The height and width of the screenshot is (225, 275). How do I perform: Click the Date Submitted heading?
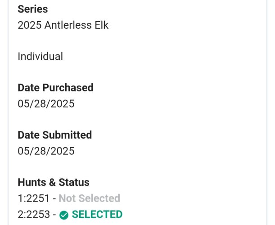[x=54, y=135]
